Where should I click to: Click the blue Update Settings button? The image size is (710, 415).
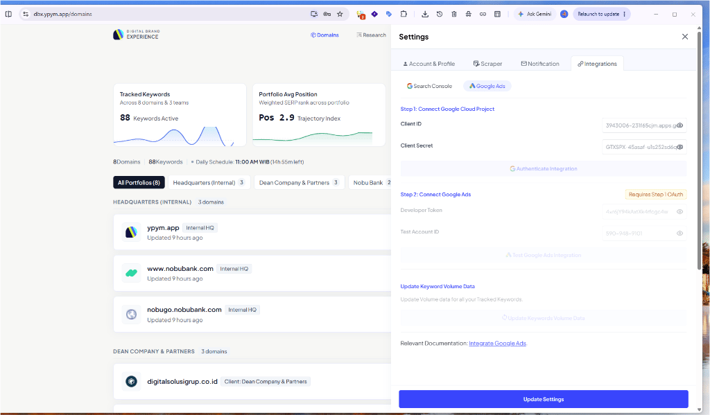(544, 399)
